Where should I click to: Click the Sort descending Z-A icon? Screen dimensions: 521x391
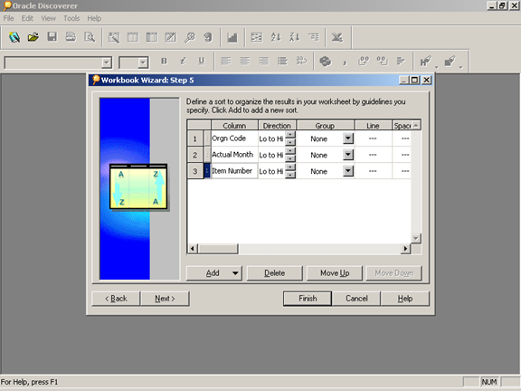(294, 37)
